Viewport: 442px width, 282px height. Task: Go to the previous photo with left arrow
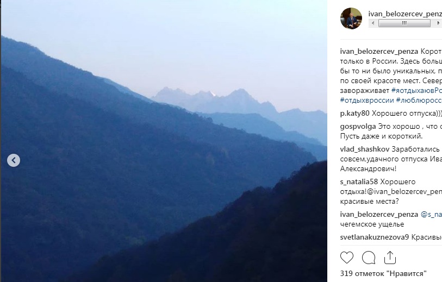click(x=14, y=160)
